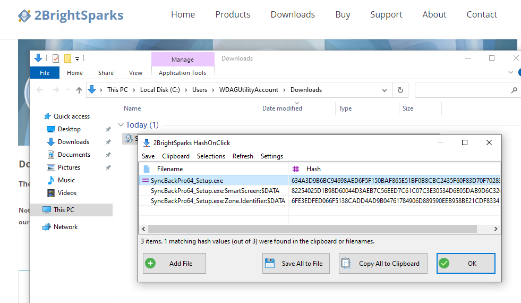Click WDAGUtilityAccount in the breadcrumb

(x=249, y=90)
